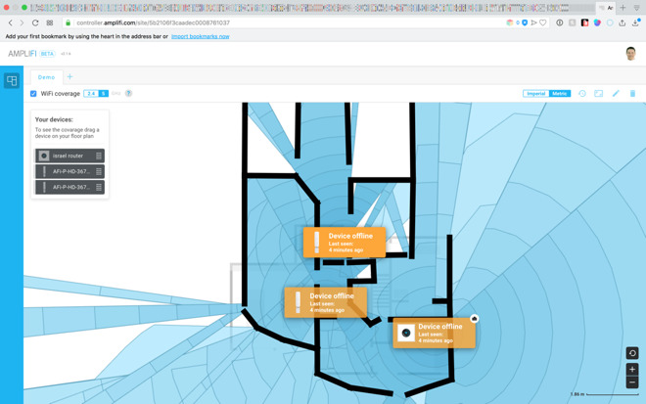Select the second AFi-P-HD-367 device

tap(69, 187)
